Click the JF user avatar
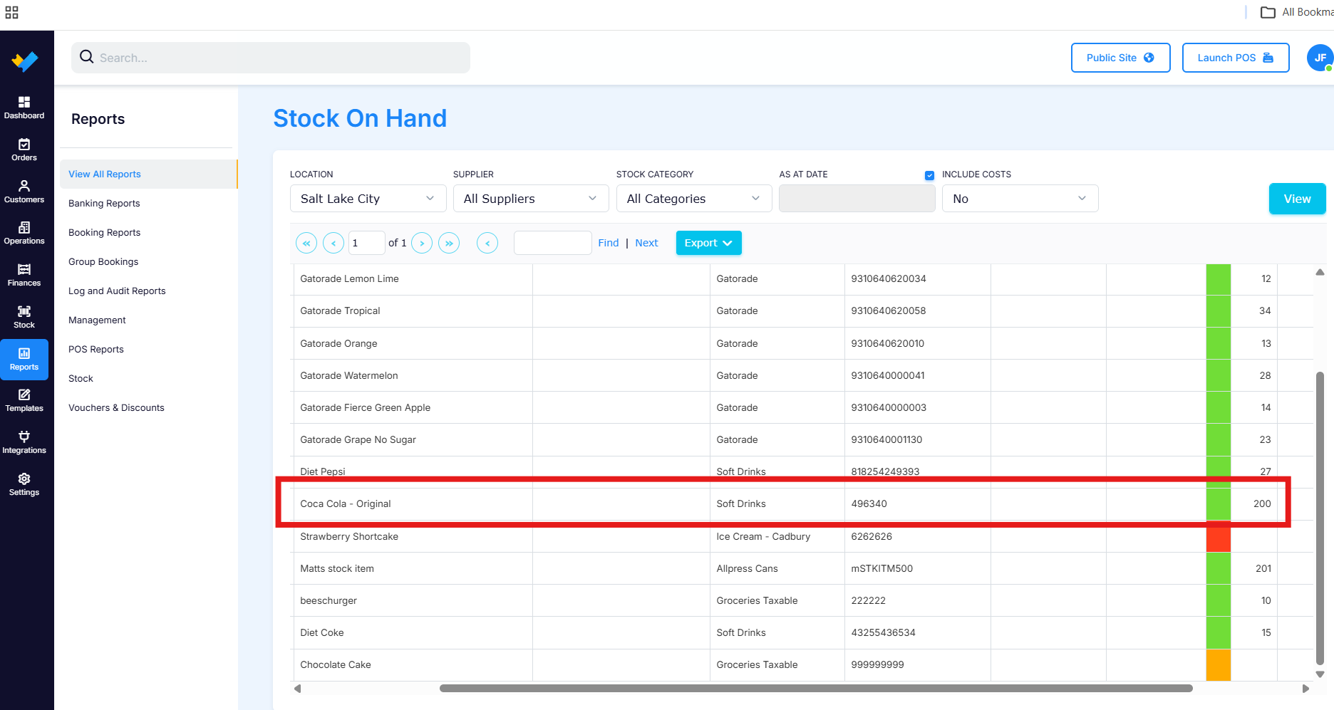This screenshot has width=1334, height=710. click(1320, 58)
